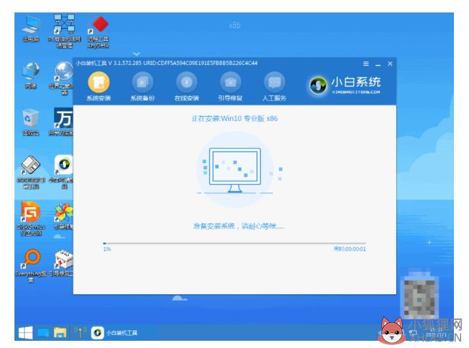
Task: Open the DiskGenius partition tool icon
Action: click(31, 219)
